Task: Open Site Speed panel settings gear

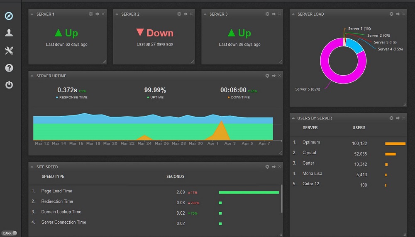Action: (267, 167)
